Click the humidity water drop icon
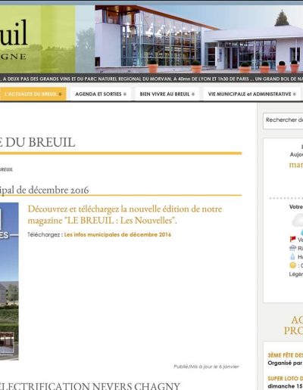The height and width of the screenshot is (390, 303). pos(292,257)
